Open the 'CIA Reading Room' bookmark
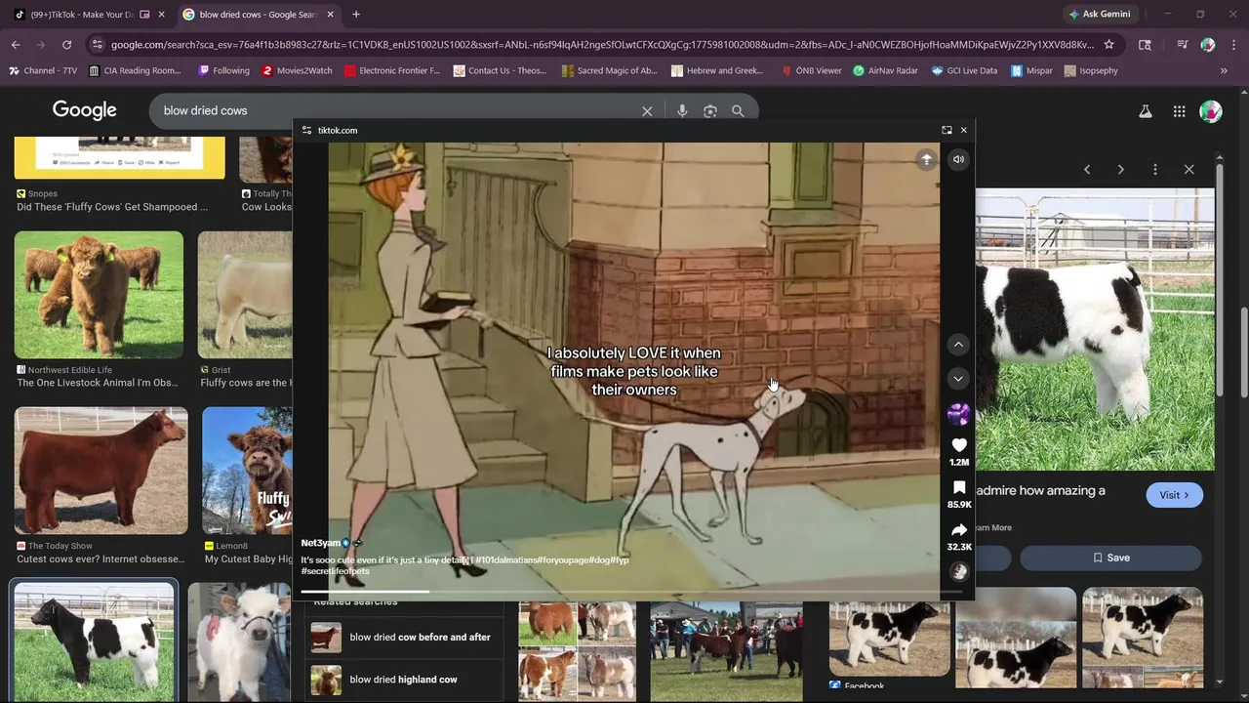The height and width of the screenshot is (703, 1249). click(135, 70)
